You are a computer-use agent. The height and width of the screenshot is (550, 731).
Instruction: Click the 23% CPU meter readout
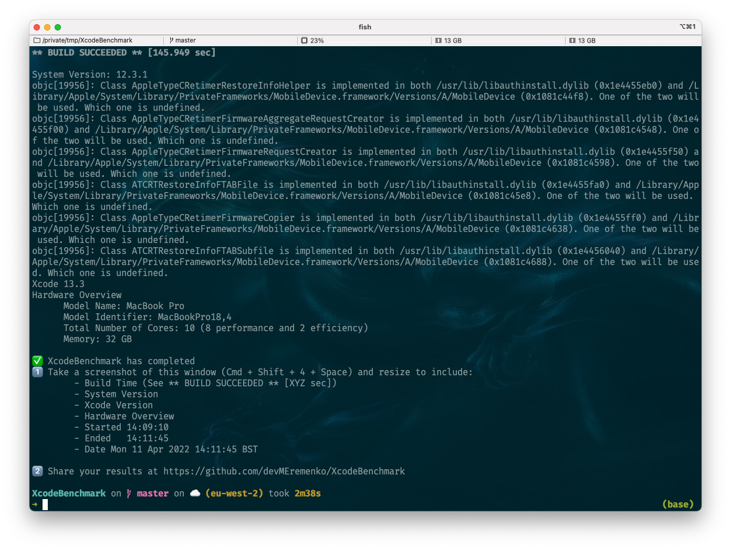316,40
